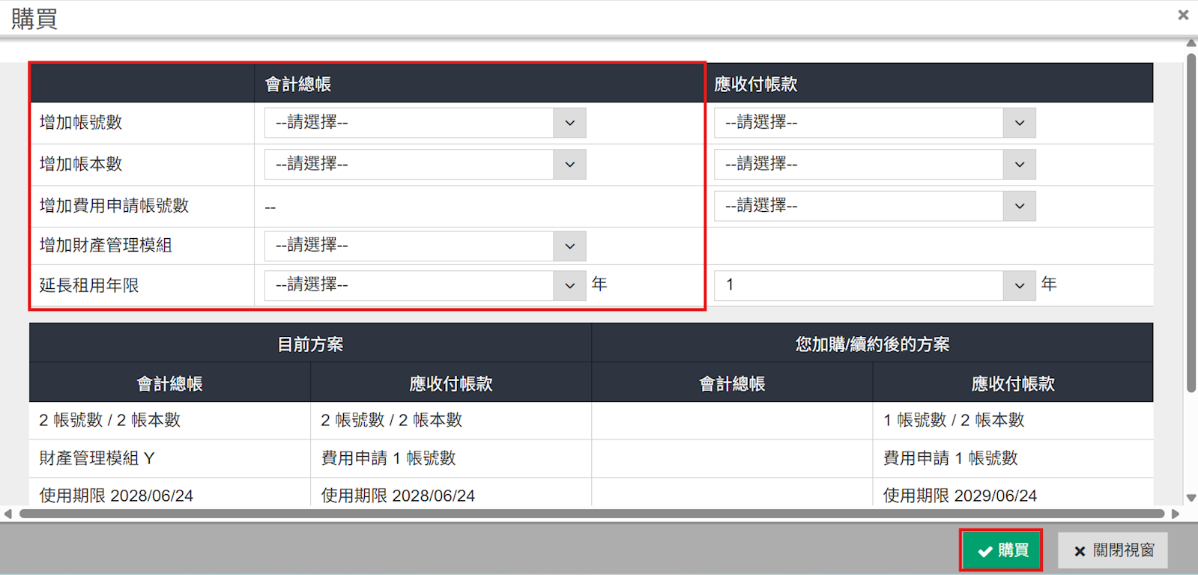
Task: Open 應收付帳款 增加帳號數 dropdown
Action: (x=874, y=123)
